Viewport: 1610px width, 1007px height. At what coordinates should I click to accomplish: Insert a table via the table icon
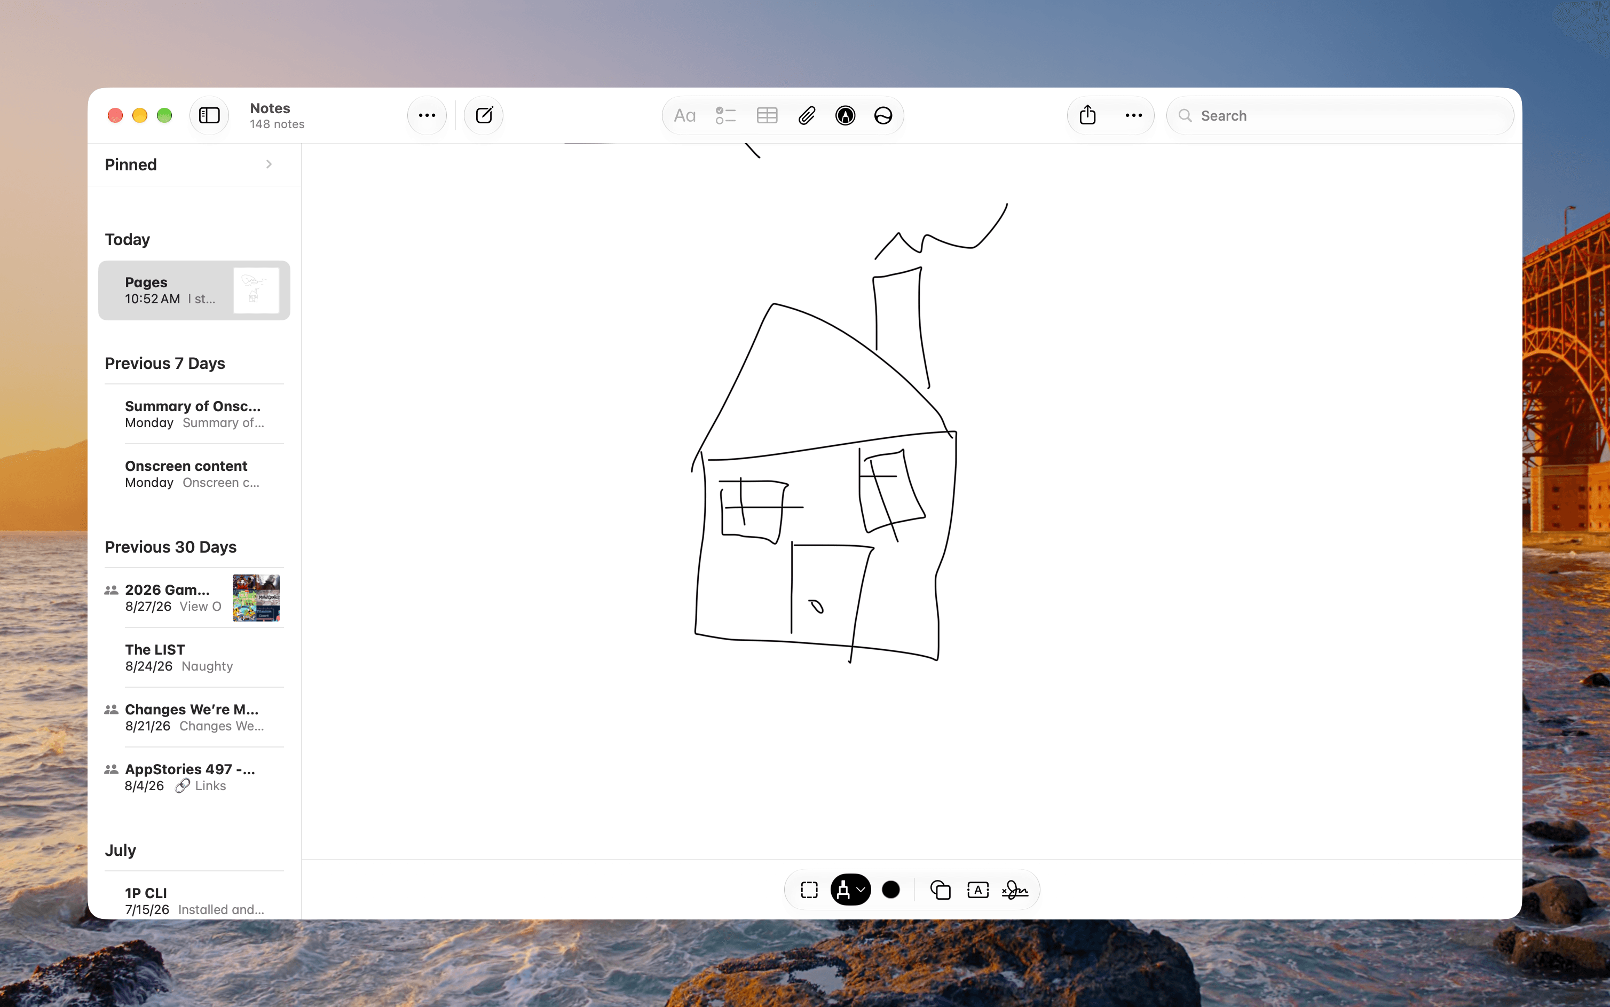click(x=767, y=116)
